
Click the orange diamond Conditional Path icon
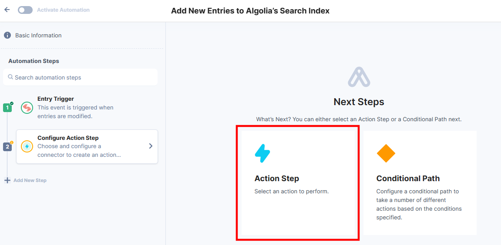pos(386,153)
